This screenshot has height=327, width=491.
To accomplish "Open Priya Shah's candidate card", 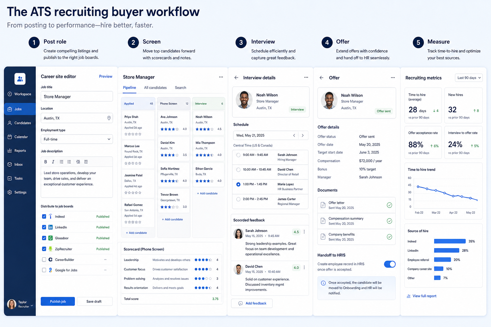I will 138,125.
